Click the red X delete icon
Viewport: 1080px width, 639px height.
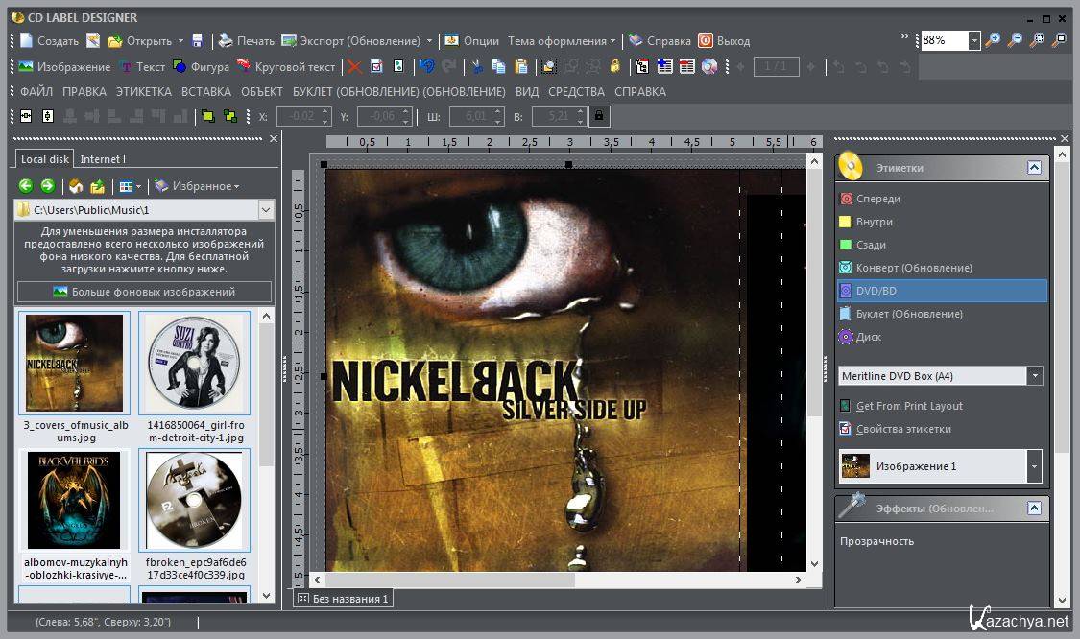tap(354, 67)
